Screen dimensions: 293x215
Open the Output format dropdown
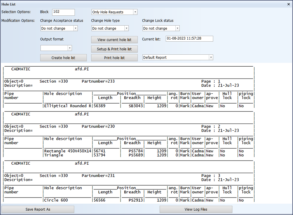point(56,48)
